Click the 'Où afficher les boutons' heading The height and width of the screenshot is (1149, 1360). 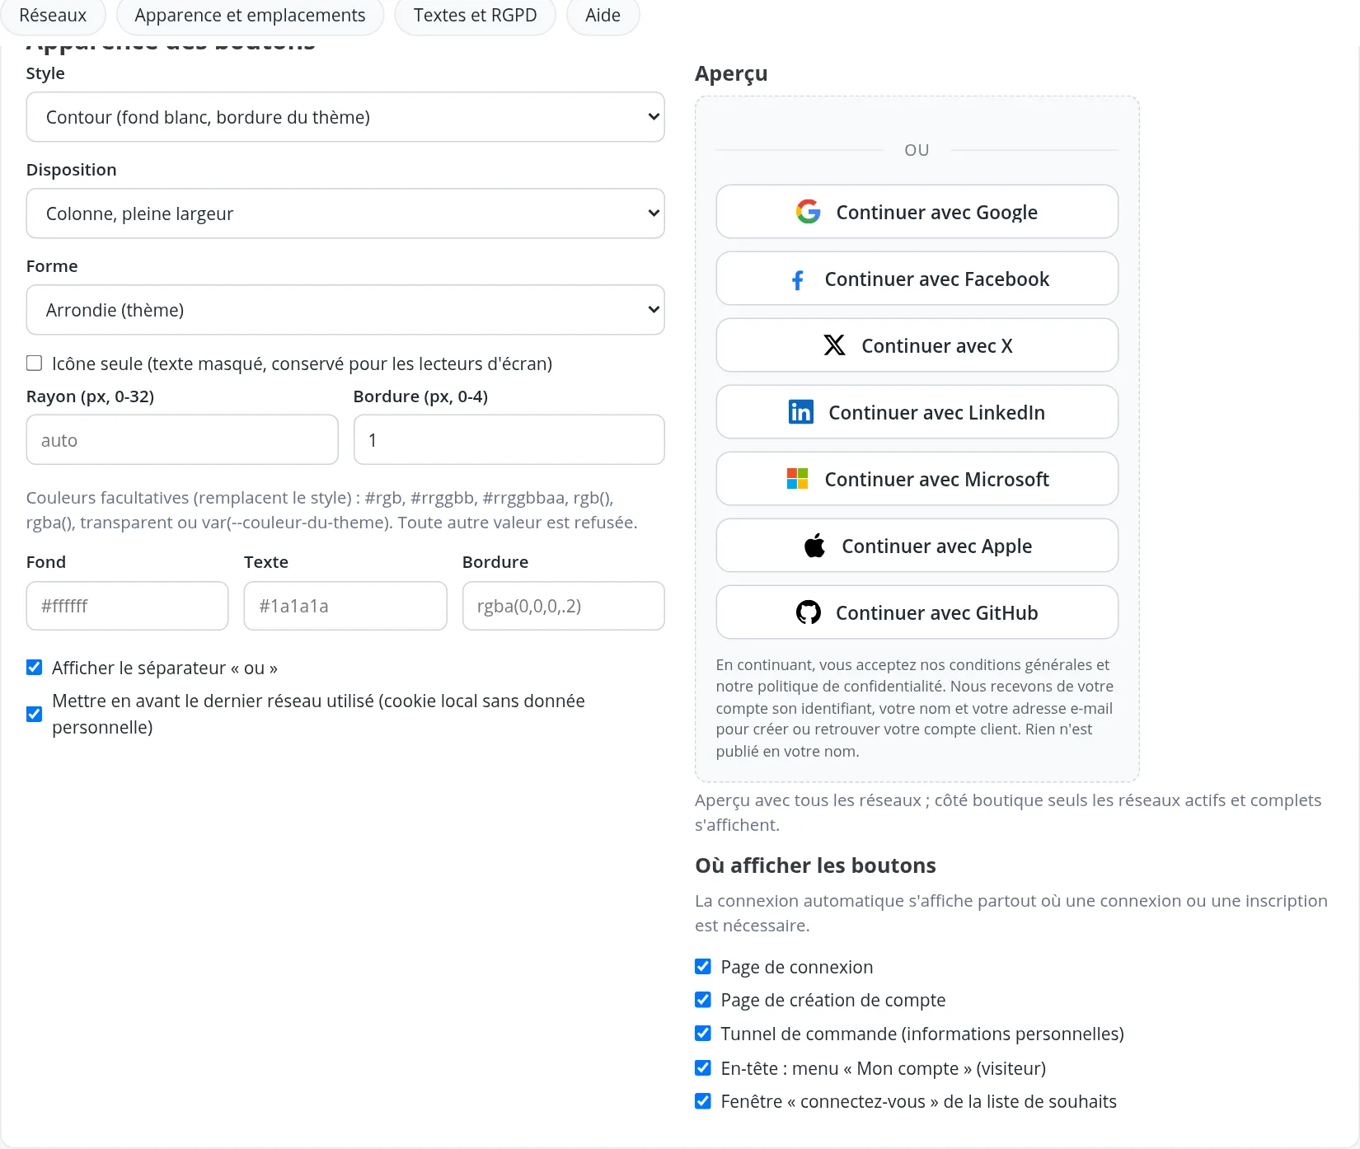point(815,865)
